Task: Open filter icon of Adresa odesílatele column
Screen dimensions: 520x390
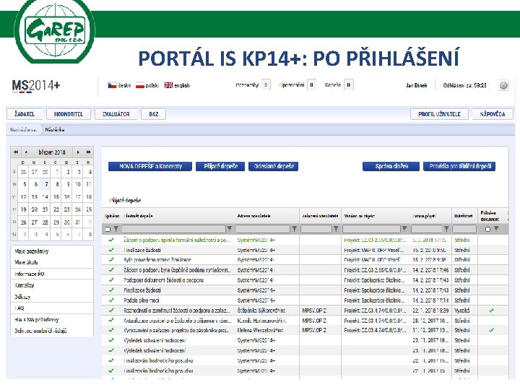Action: (294, 228)
